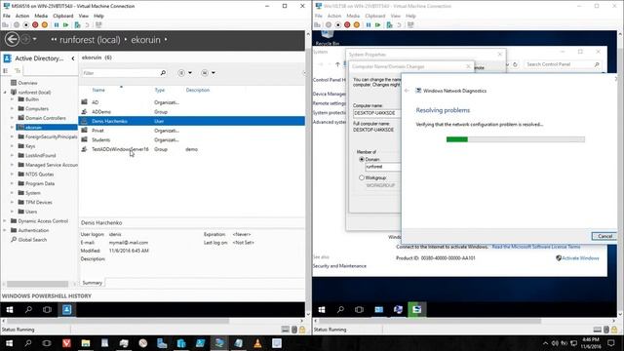Expand the Authentication node in the tree
This screenshot has height=351, width=624.
[x=5, y=230]
